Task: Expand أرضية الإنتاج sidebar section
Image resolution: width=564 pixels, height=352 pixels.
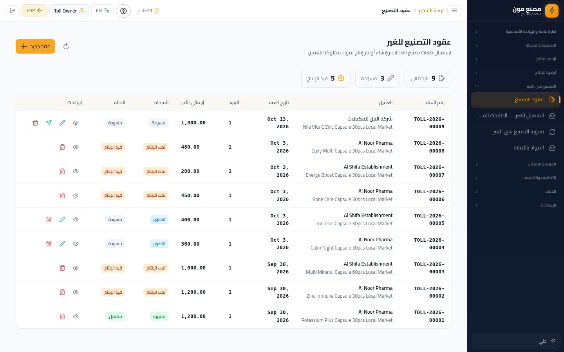Action: [x=515, y=73]
